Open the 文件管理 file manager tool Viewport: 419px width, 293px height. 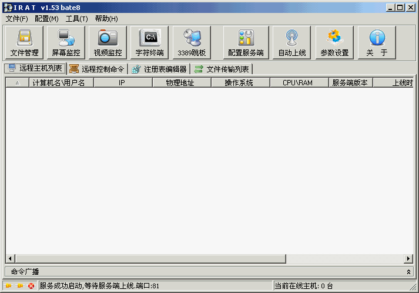24,43
